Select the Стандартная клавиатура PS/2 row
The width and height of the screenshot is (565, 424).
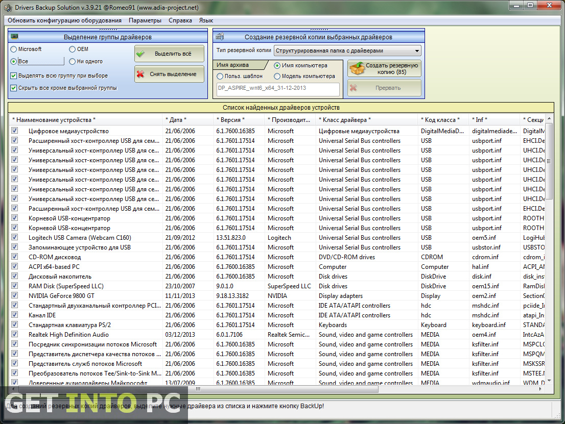(277, 325)
